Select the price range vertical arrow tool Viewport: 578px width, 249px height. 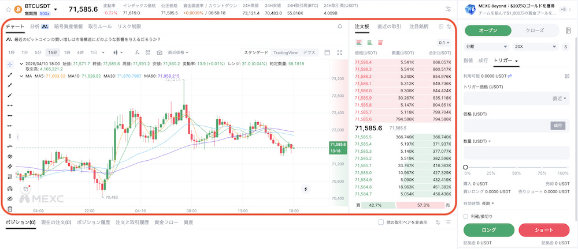[x=10, y=135]
